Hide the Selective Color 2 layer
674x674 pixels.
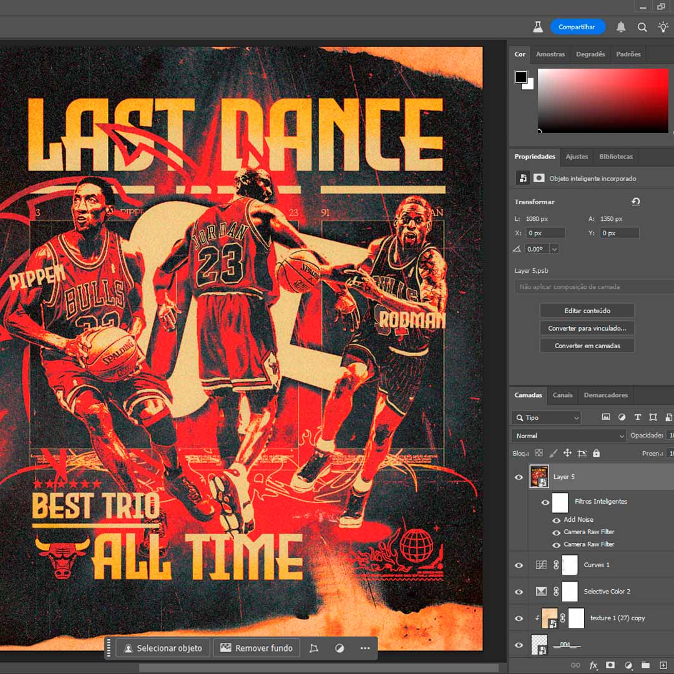point(519,592)
